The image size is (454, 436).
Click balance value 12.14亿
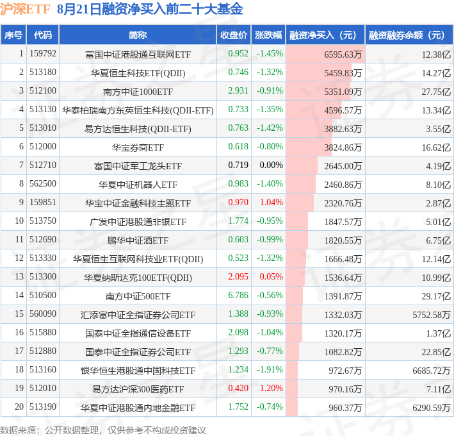click(x=436, y=259)
